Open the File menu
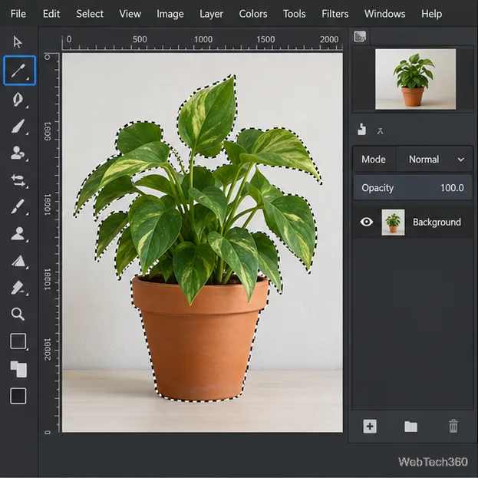Image resolution: width=478 pixels, height=478 pixels. pos(18,14)
